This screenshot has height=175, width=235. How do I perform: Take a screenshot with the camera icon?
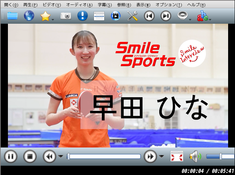[66, 16]
